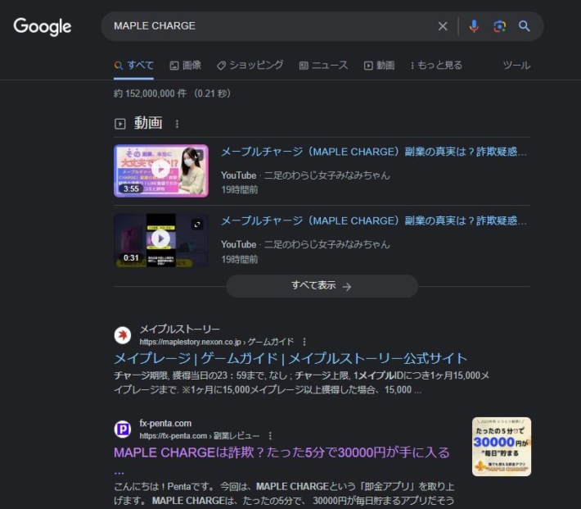Start voice search with microphone icon
The image size is (581, 509).
(474, 26)
